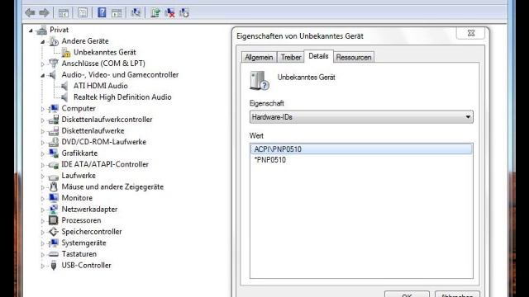The width and height of the screenshot is (529, 297).
Task: Click the Abbrechen button
Action: (x=457, y=295)
